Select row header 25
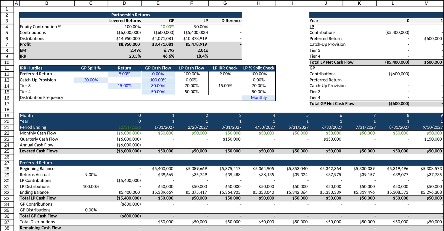 (7, 151)
